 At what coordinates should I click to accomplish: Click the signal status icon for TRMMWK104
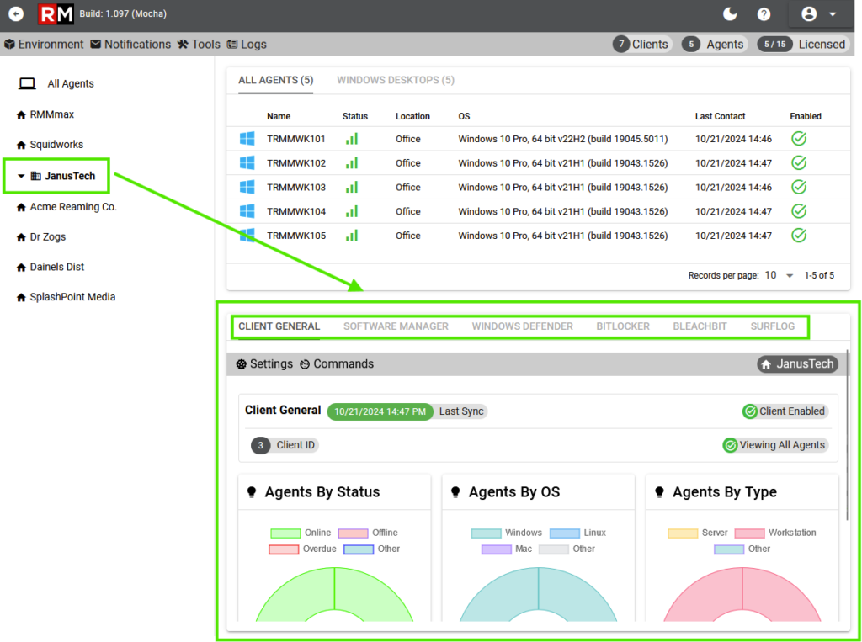tap(352, 211)
